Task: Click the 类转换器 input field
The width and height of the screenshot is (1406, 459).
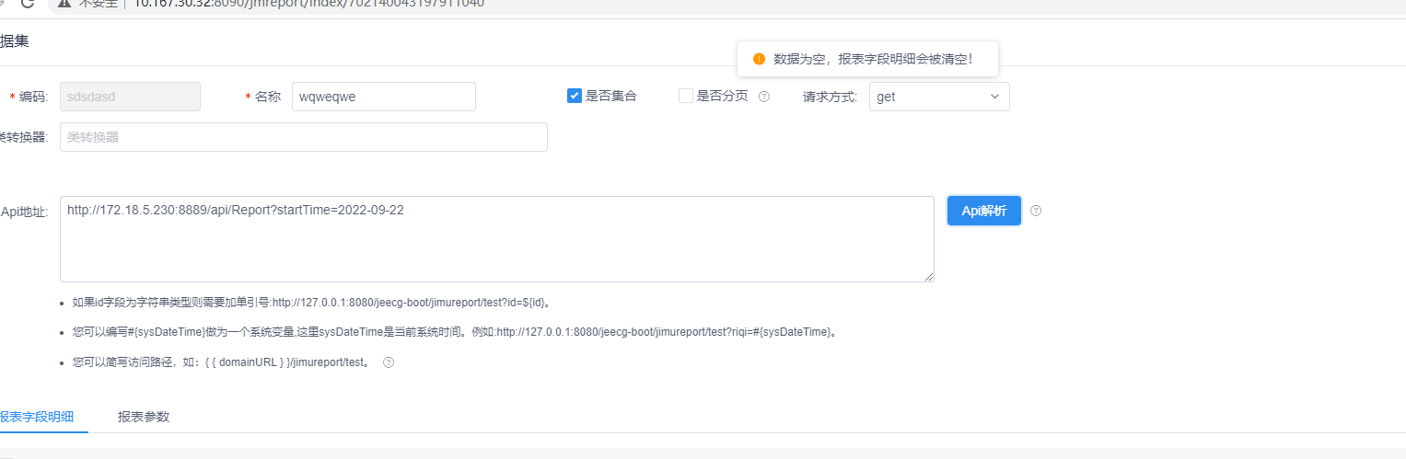Action: [304, 137]
